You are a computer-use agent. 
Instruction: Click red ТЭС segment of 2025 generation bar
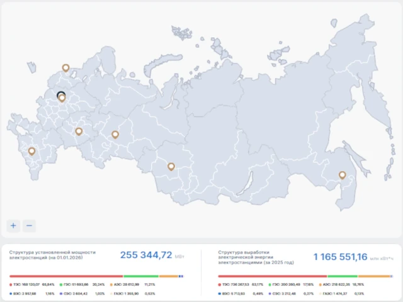coord(273,276)
